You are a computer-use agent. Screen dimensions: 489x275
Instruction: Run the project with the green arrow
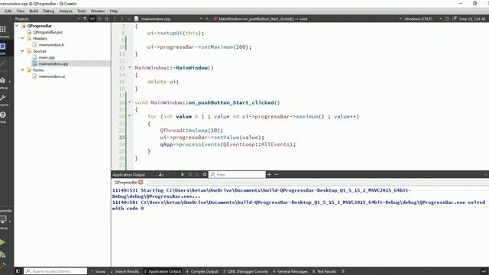(x=2, y=242)
